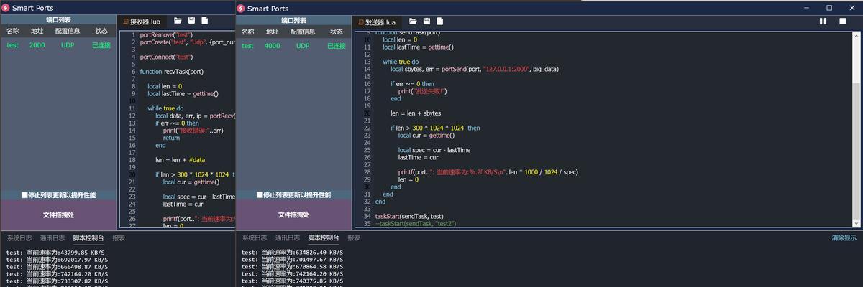Open 报表 tab in right window

(354, 237)
